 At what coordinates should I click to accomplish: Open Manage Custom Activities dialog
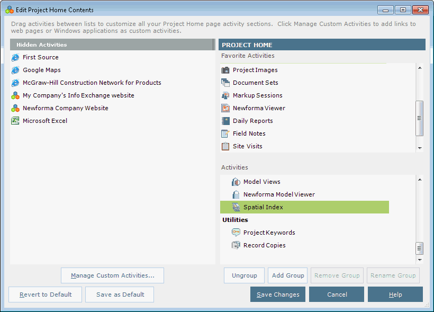pos(112,275)
